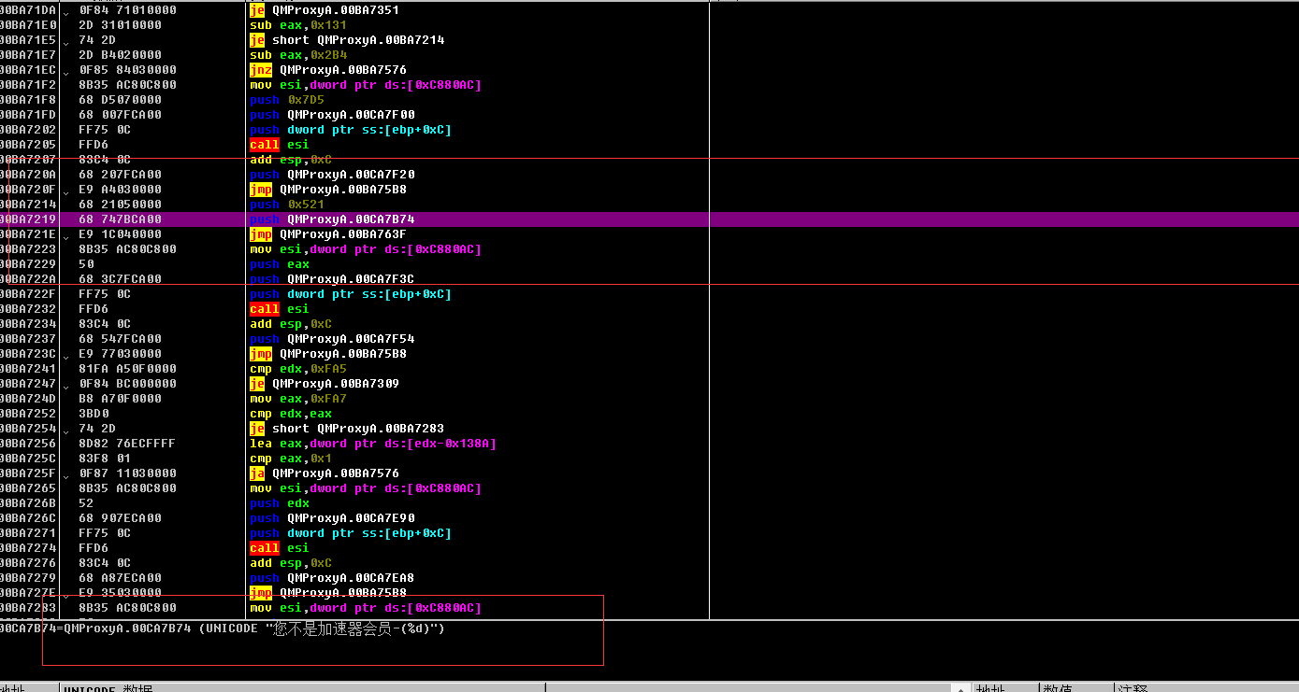Screen dimensions: 1299x692
Task: Click hex bytes E9 77030000
Action: pyautogui.click(x=120, y=354)
